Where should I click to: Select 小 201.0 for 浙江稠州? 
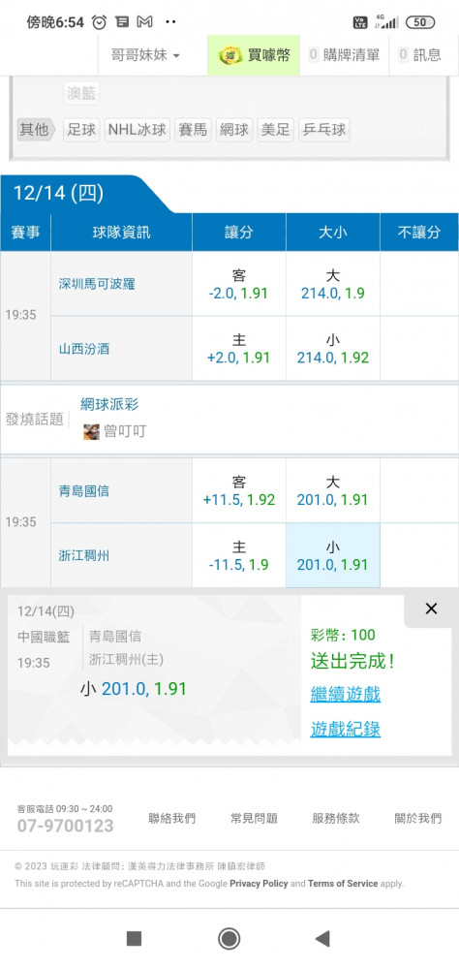coord(333,555)
